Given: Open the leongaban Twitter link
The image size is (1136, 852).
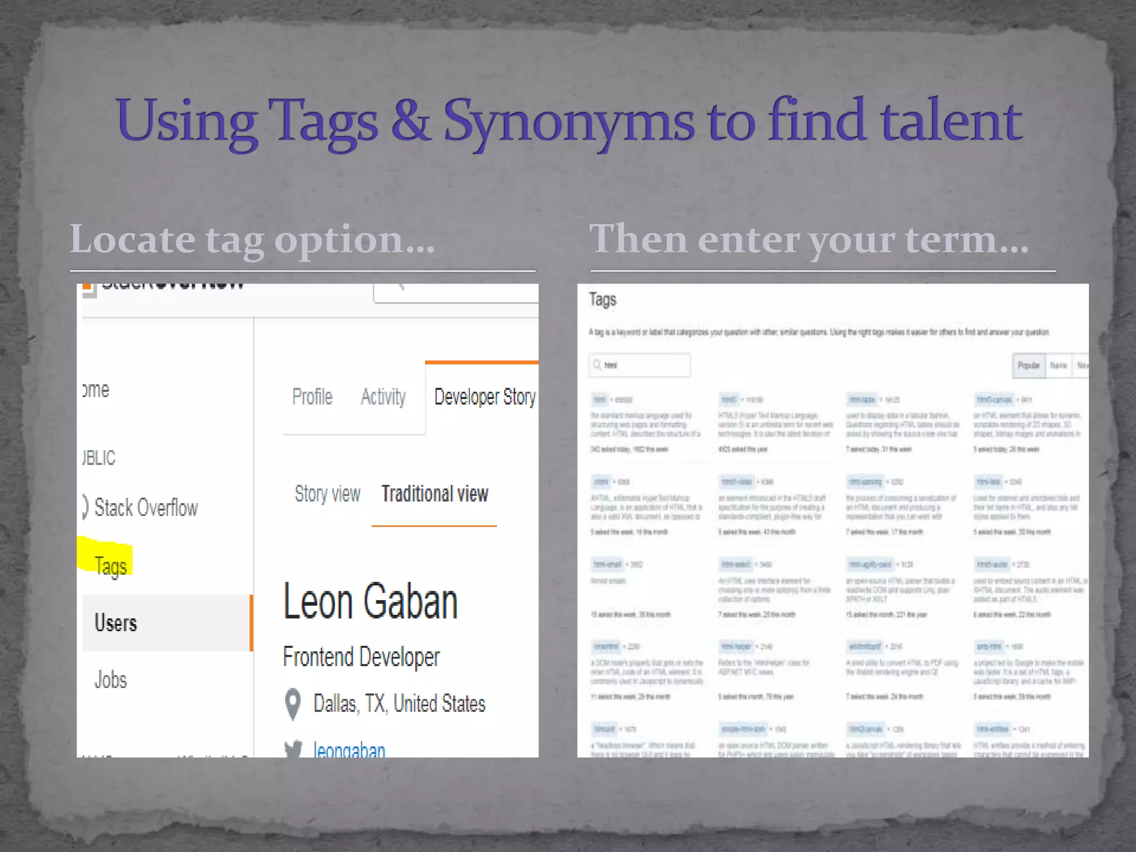Looking at the screenshot, I should pyautogui.click(x=349, y=750).
